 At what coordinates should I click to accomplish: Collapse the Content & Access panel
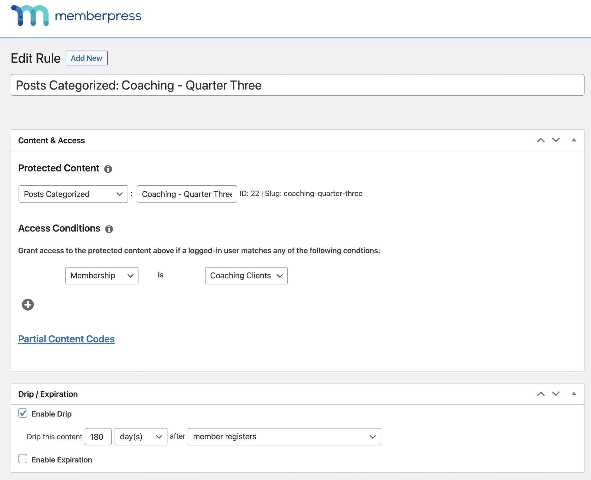coord(574,140)
